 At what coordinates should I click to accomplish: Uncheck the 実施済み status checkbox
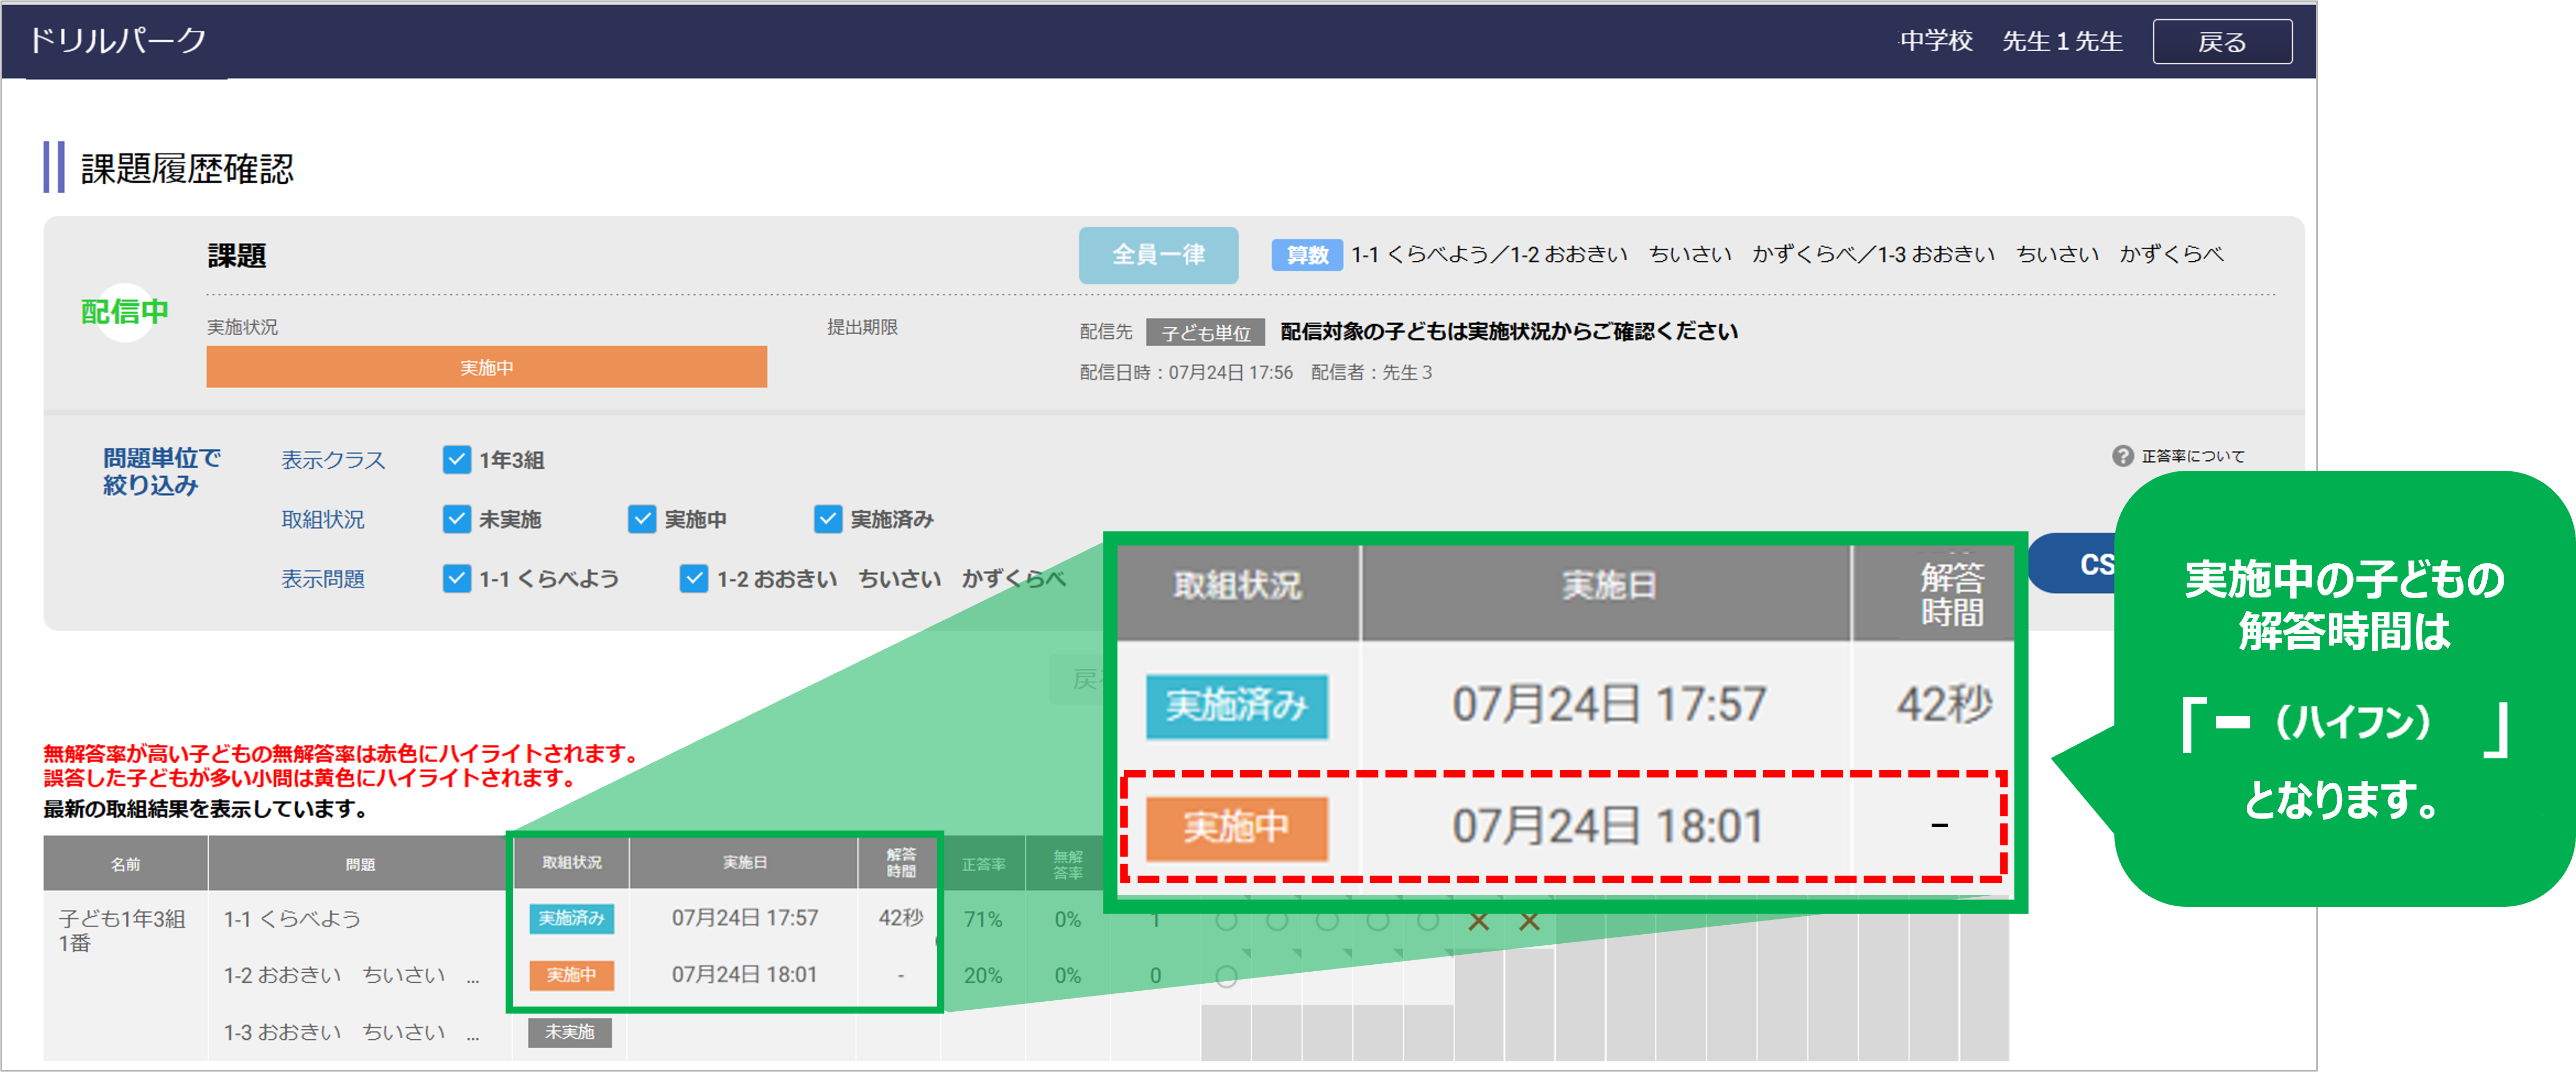click(827, 518)
